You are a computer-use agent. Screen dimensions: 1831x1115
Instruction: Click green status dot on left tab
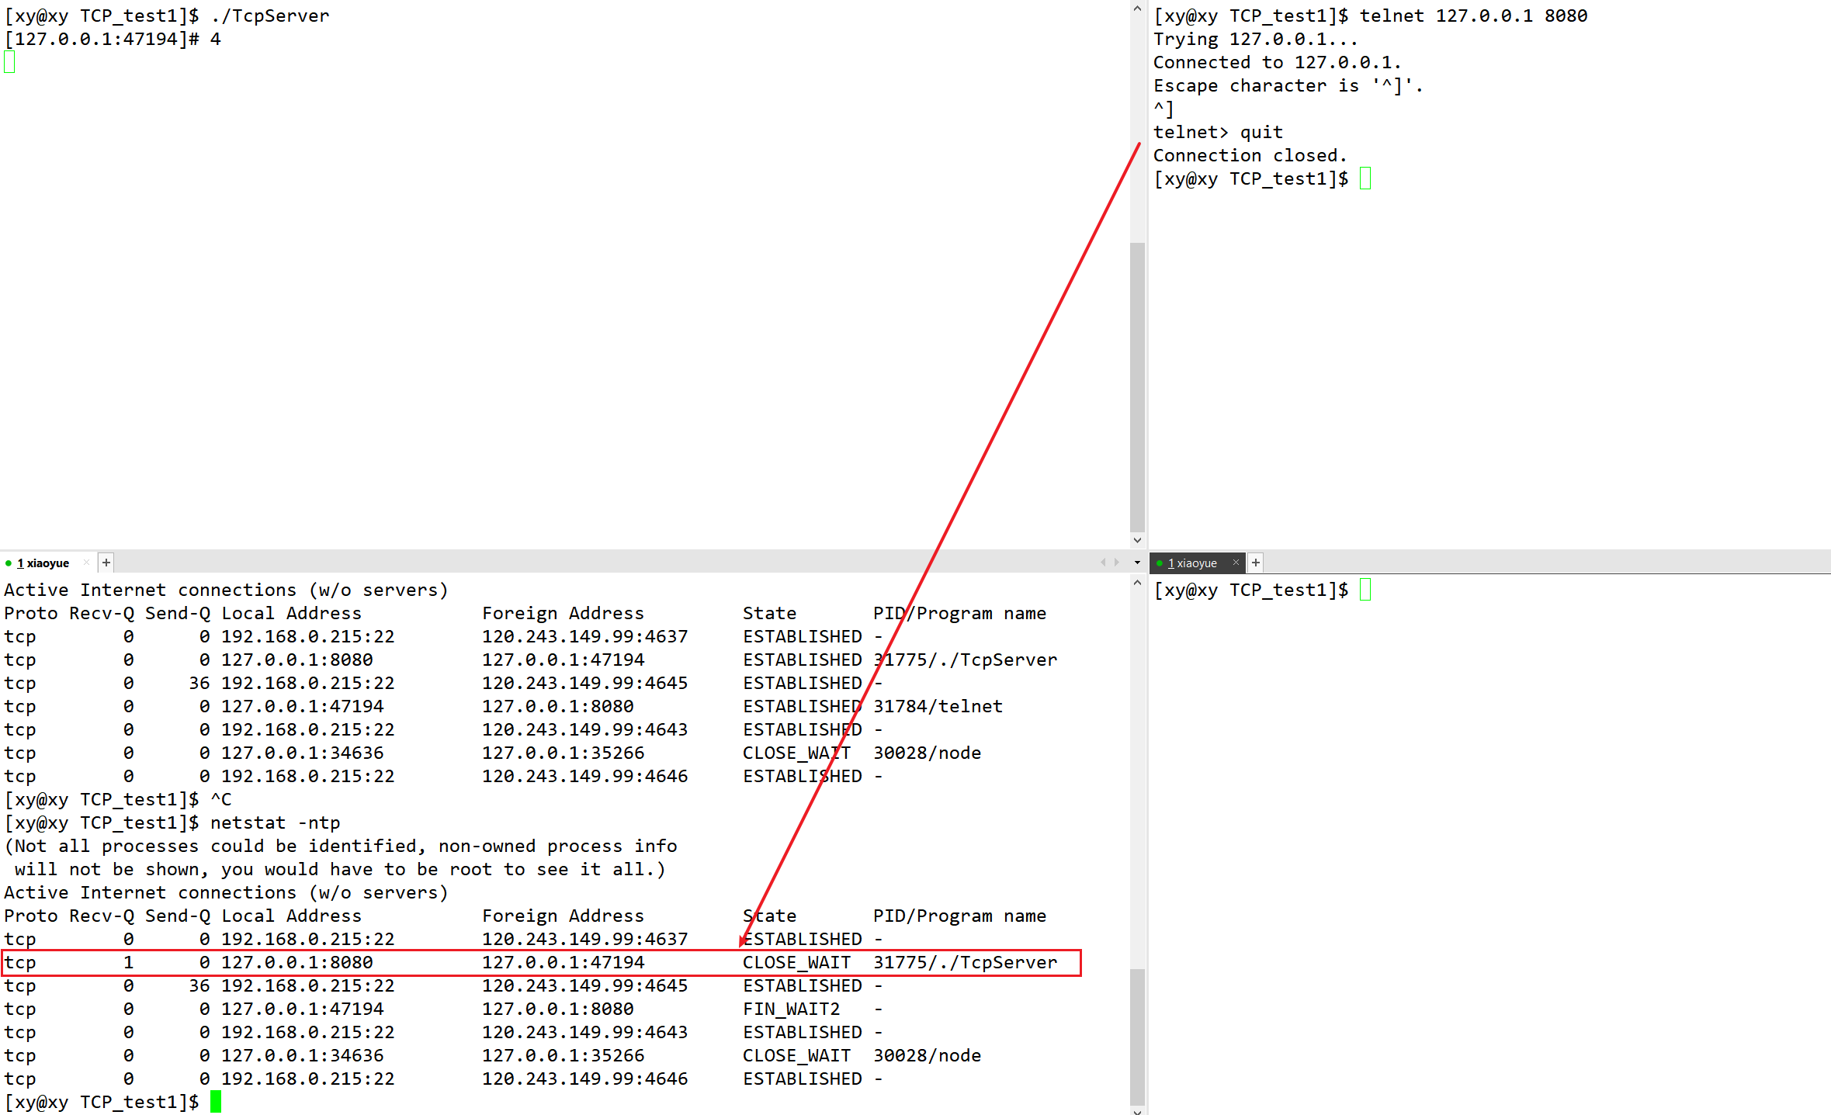9,563
